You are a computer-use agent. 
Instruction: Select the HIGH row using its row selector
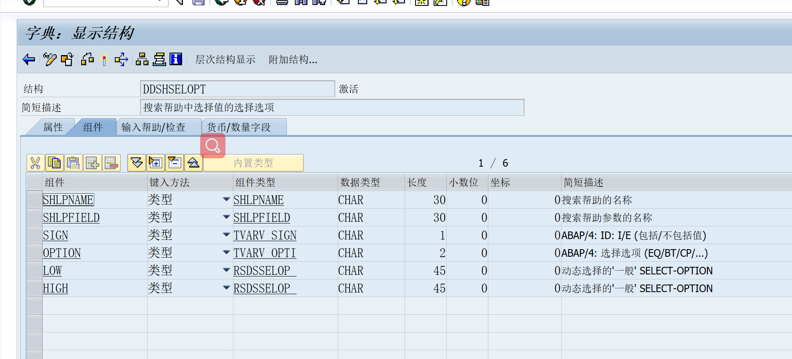(x=34, y=288)
